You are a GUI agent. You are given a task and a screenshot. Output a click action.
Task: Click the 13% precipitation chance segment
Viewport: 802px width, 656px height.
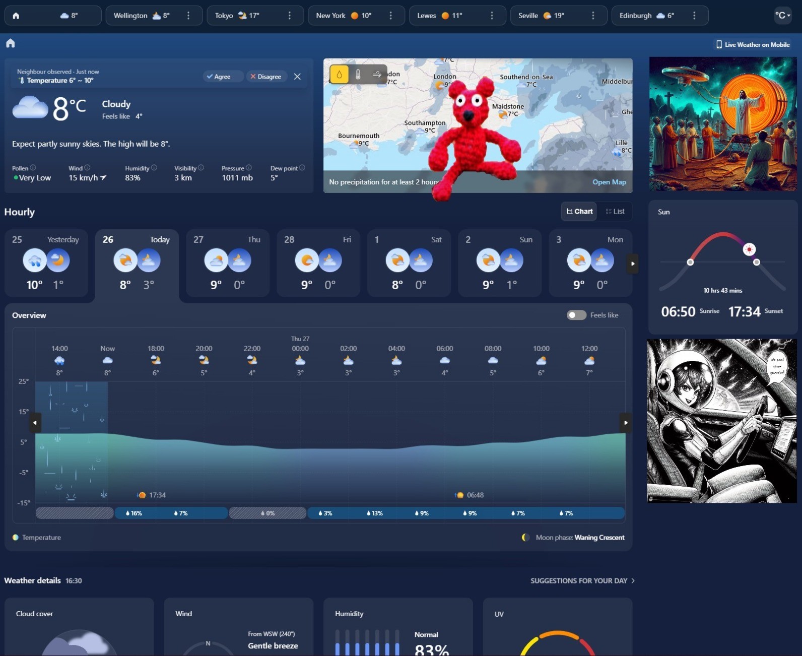pyautogui.click(x=374, y=513)
